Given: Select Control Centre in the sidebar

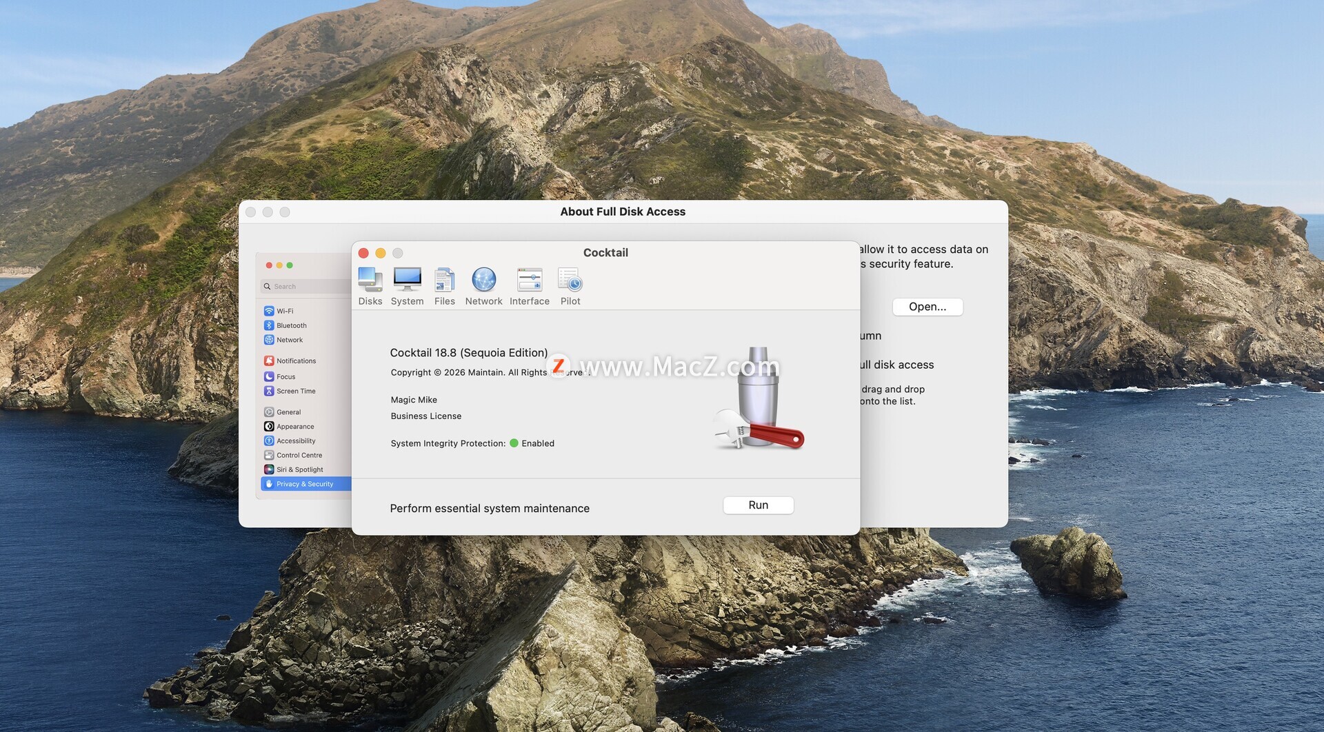Looking at the screenshot, I should 299,456.
